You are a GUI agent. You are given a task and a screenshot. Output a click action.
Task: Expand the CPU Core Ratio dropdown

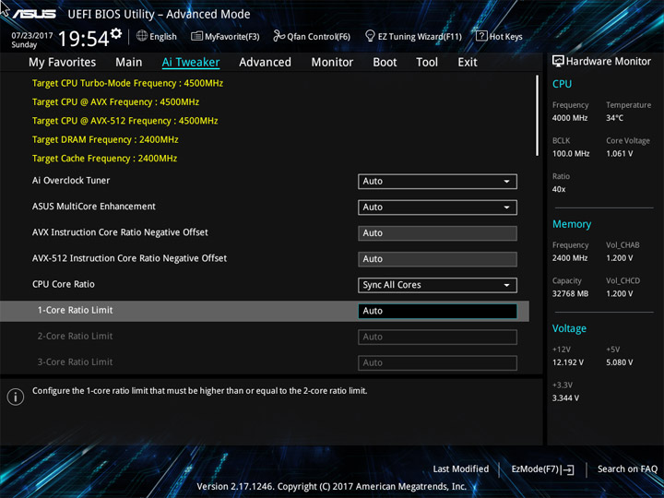click(437, 285)
